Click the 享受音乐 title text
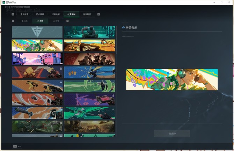This screenshot has width=234, height=151. tap(131, 28)
